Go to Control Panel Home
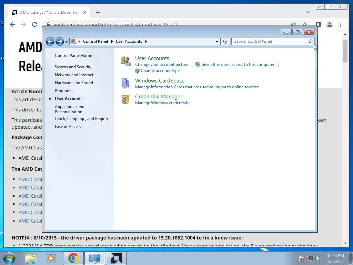353x265 pixels. pos(73,56)
